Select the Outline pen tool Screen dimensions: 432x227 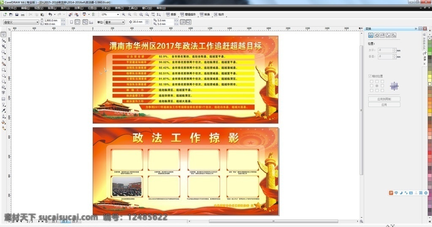3,116
